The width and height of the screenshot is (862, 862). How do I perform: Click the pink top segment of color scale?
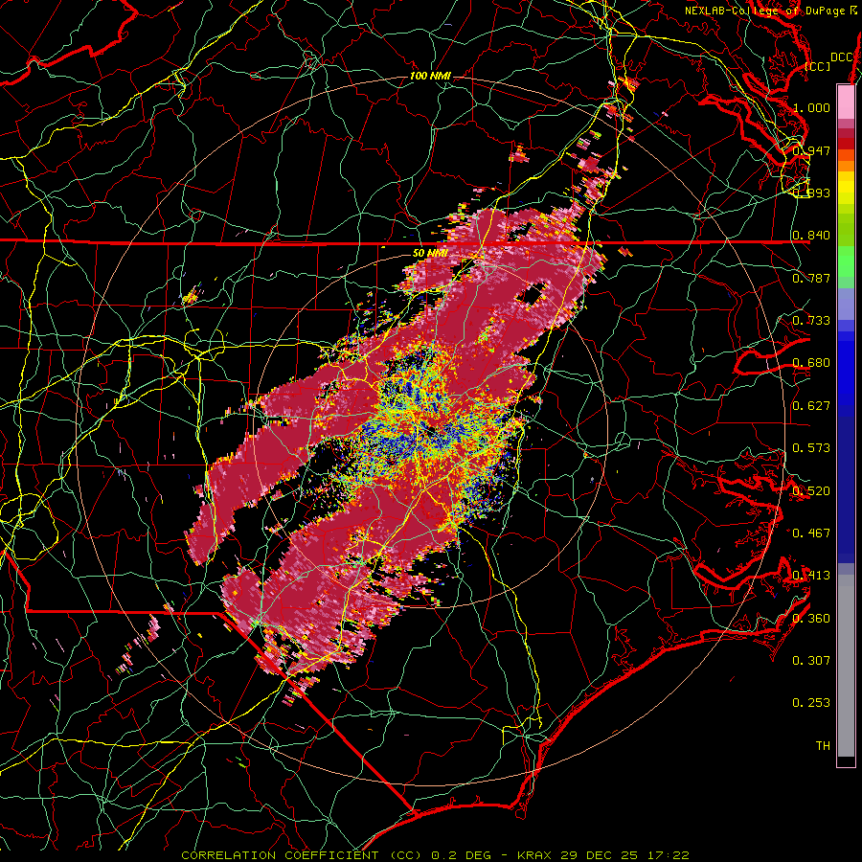(x=846, y=102)
